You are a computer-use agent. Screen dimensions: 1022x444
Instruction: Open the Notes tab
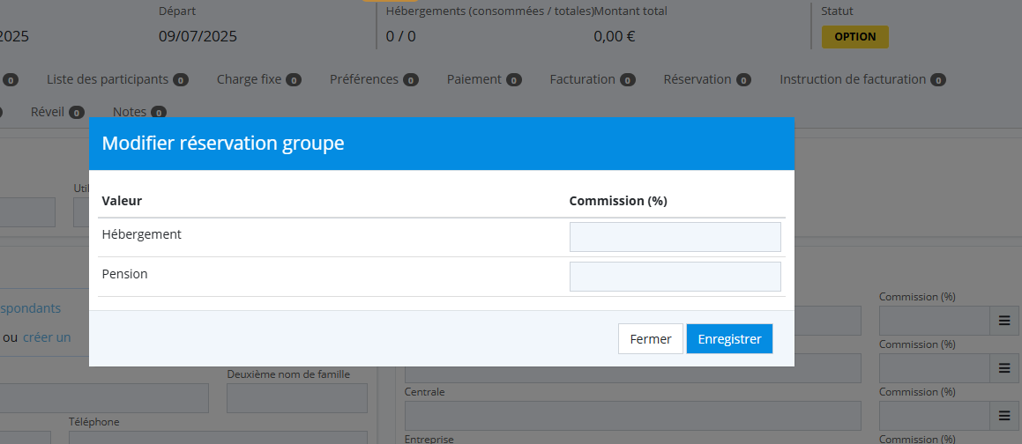tap(130, 112)
